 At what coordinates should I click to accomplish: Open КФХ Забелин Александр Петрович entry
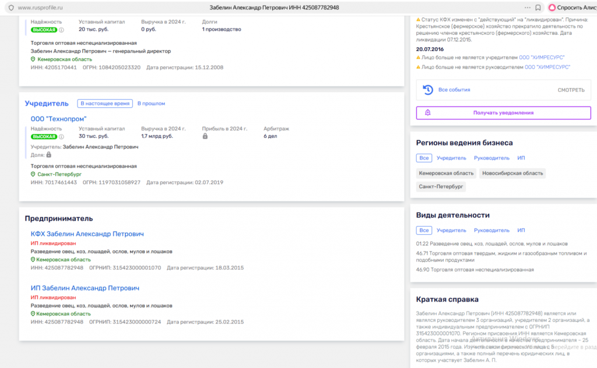(x=87, y=234)
